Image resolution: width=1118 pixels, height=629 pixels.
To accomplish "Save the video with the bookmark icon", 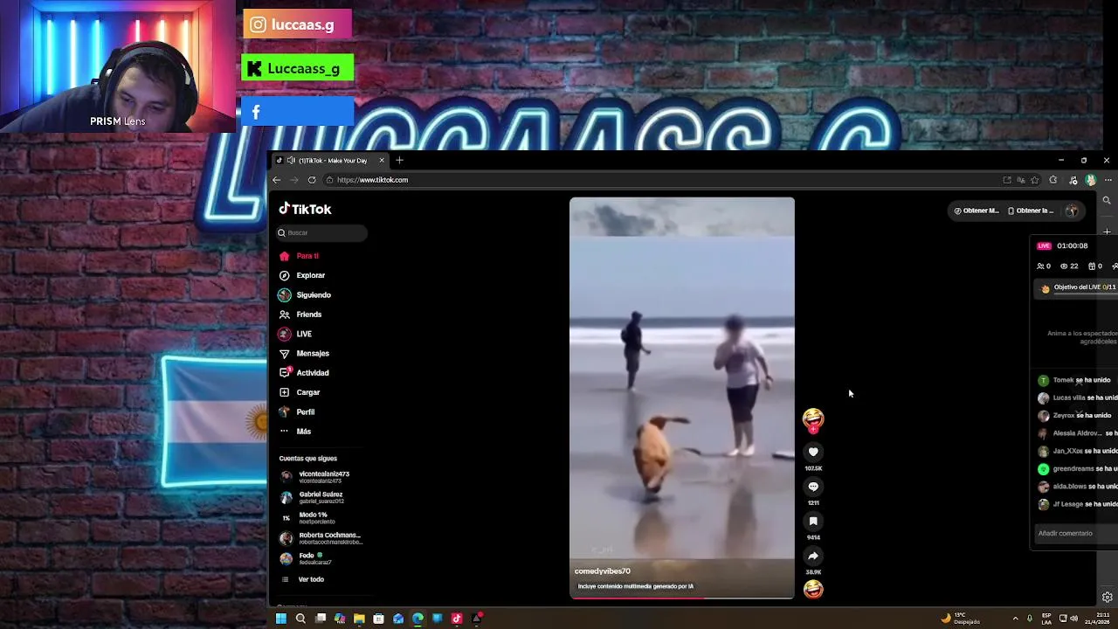I will click(813, 522).
